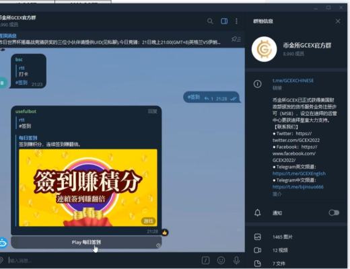
Task: Click the #签到 hashtag in bsc message
Action: [22, 83]
